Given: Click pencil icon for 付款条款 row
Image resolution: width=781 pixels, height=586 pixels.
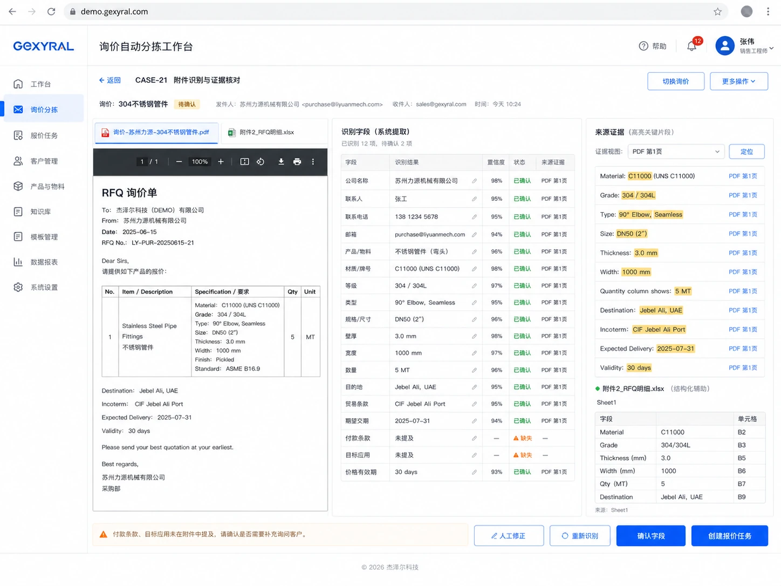Looking at the screenshot, I should 474,439.
